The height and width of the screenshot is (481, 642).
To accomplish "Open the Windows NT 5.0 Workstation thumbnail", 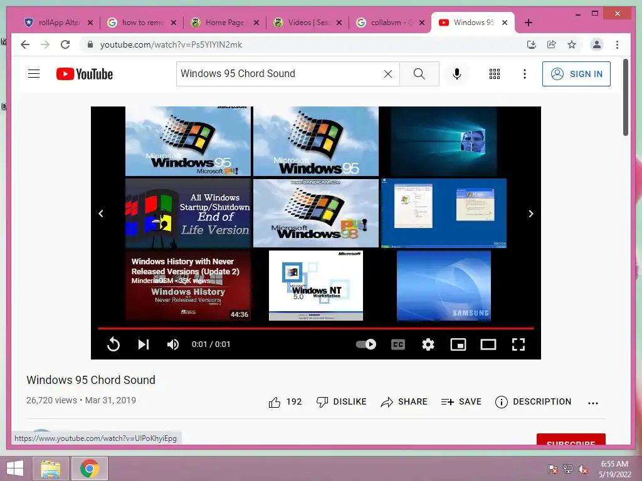I will (316, 286).
